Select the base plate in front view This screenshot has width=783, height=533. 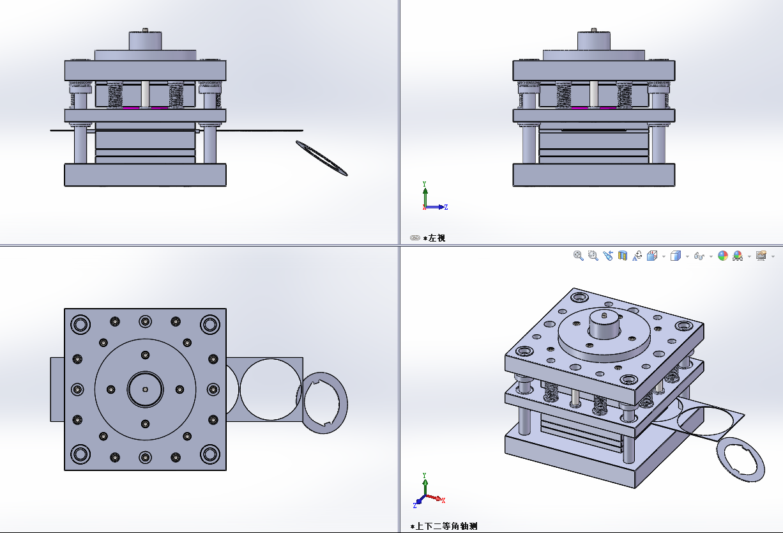pos(145,175)
